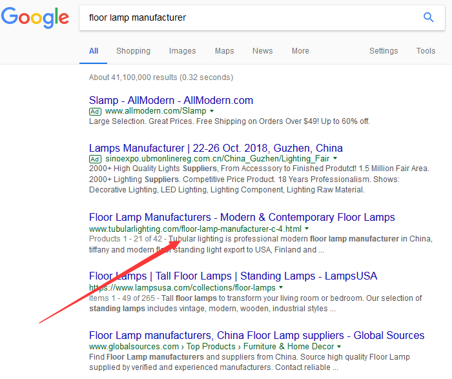Select the All results tab
The image size is (452, 379).
[x=94, y=51]
